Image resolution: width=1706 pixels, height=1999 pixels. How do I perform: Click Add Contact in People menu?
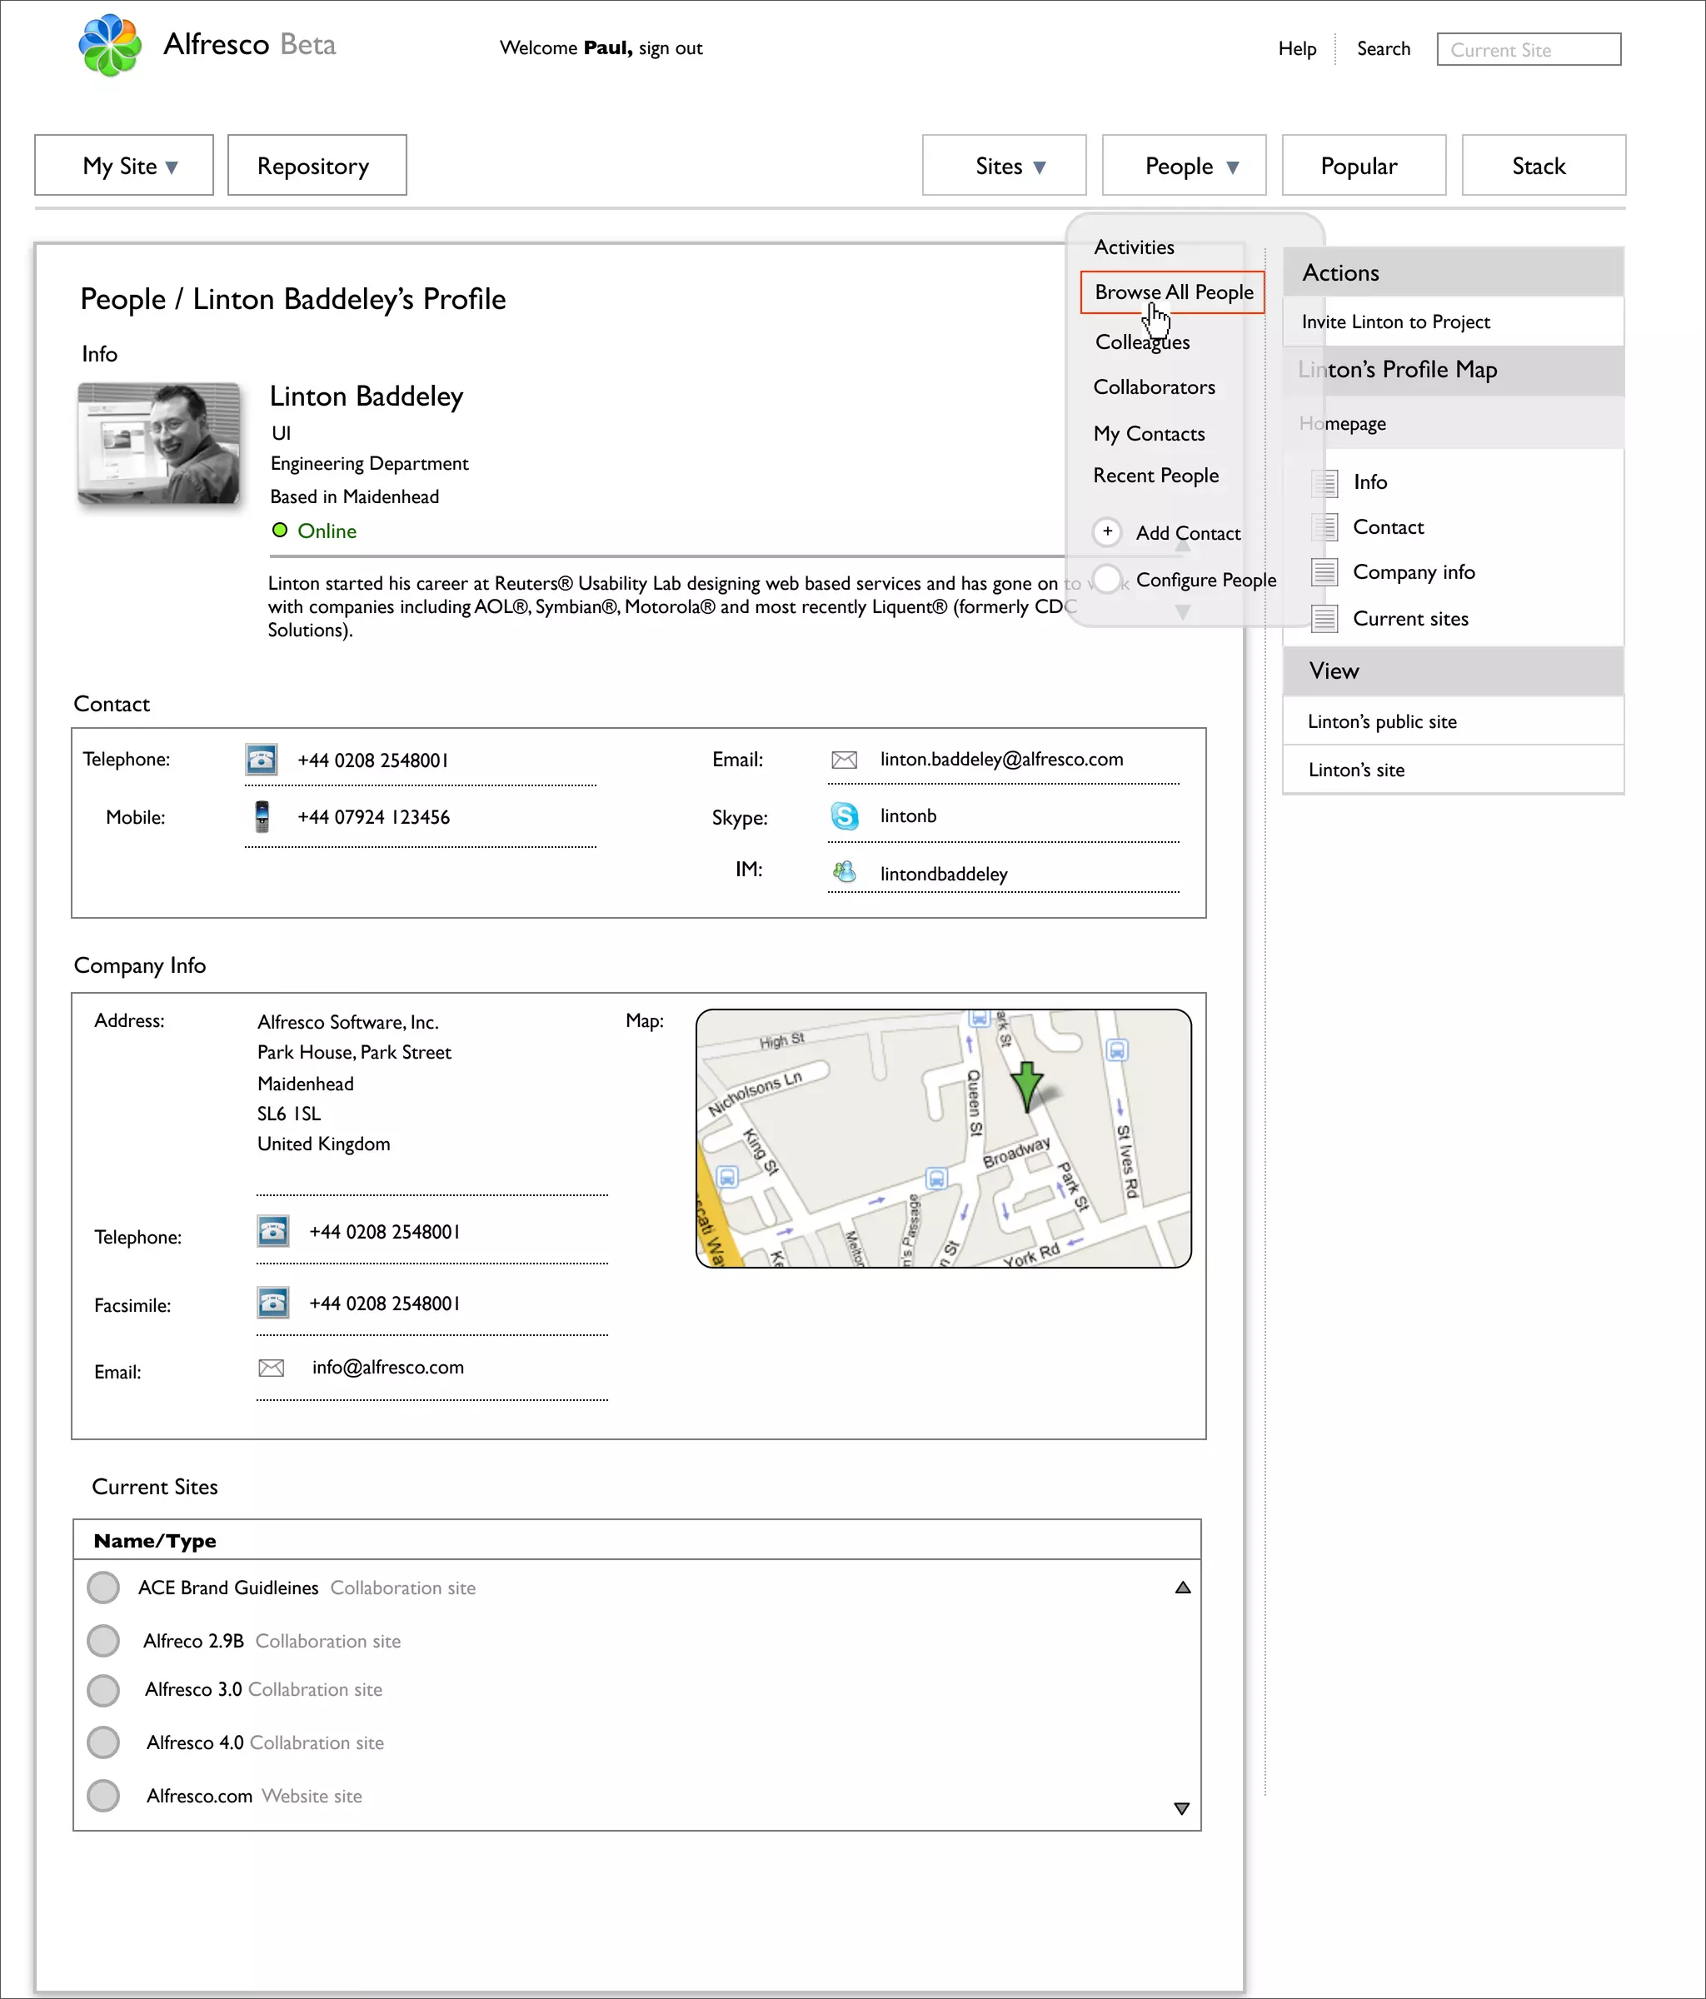[x=1188, y=532]
